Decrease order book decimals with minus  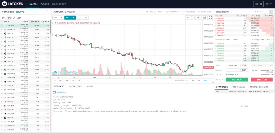(x=266, y=12)
